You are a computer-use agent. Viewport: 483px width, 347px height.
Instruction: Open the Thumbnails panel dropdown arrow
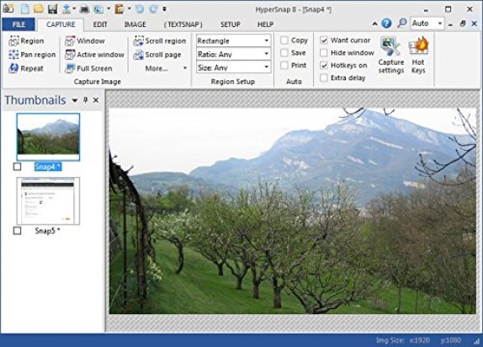pos(75,100)
